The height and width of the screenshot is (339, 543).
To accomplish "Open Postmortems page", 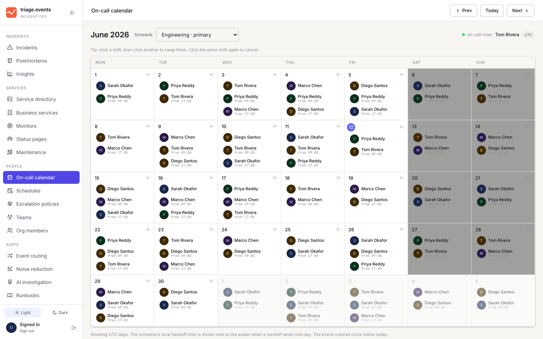I will click(41, 61).
